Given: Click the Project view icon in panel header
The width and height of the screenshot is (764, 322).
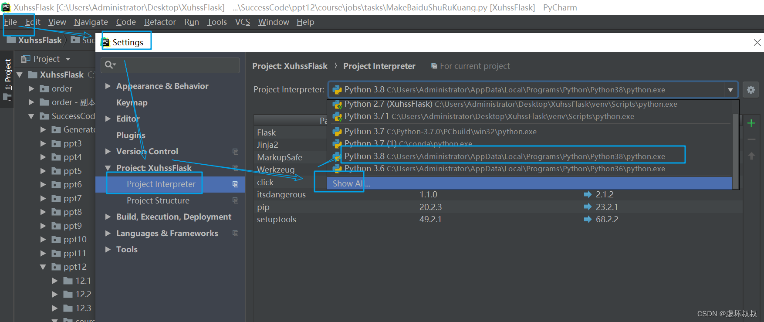Looking at the screenshot, I should pos(26,59).
